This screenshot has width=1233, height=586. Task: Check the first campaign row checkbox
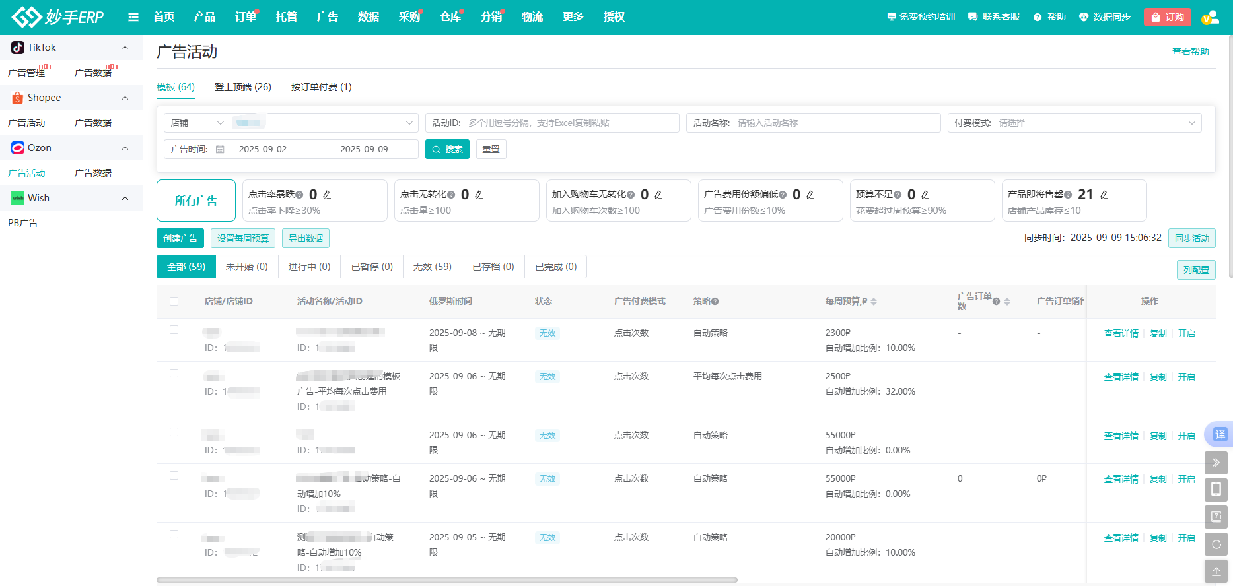tap(174, 330)
